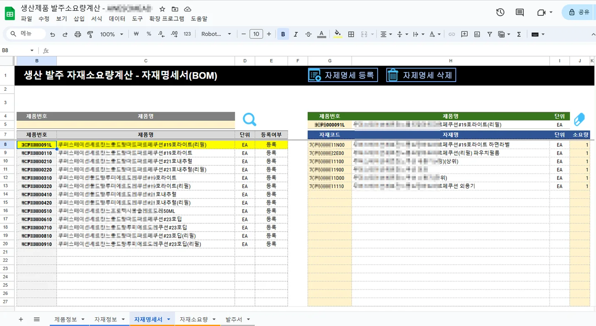Insert comment icon in toolbar

click(x=464, y=34)
